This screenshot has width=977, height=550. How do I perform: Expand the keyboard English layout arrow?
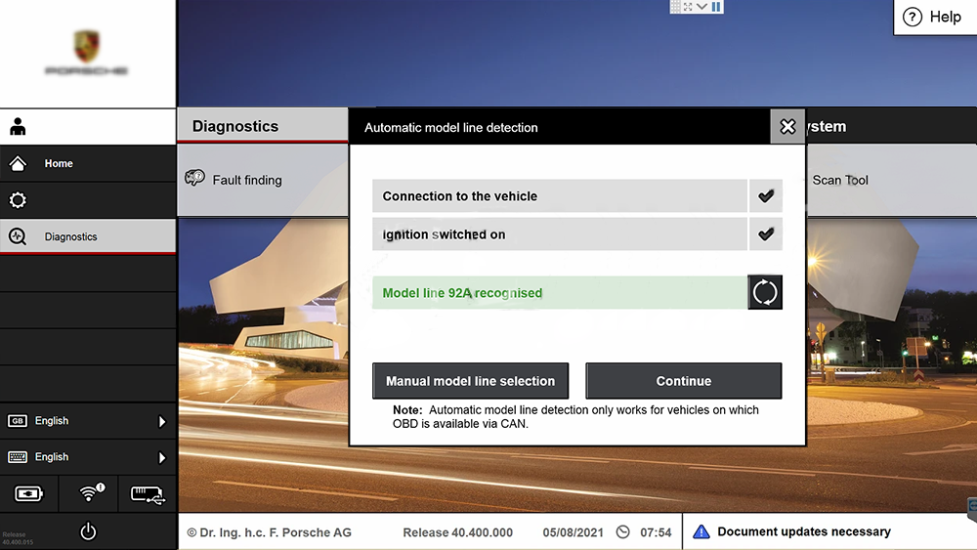162,458
